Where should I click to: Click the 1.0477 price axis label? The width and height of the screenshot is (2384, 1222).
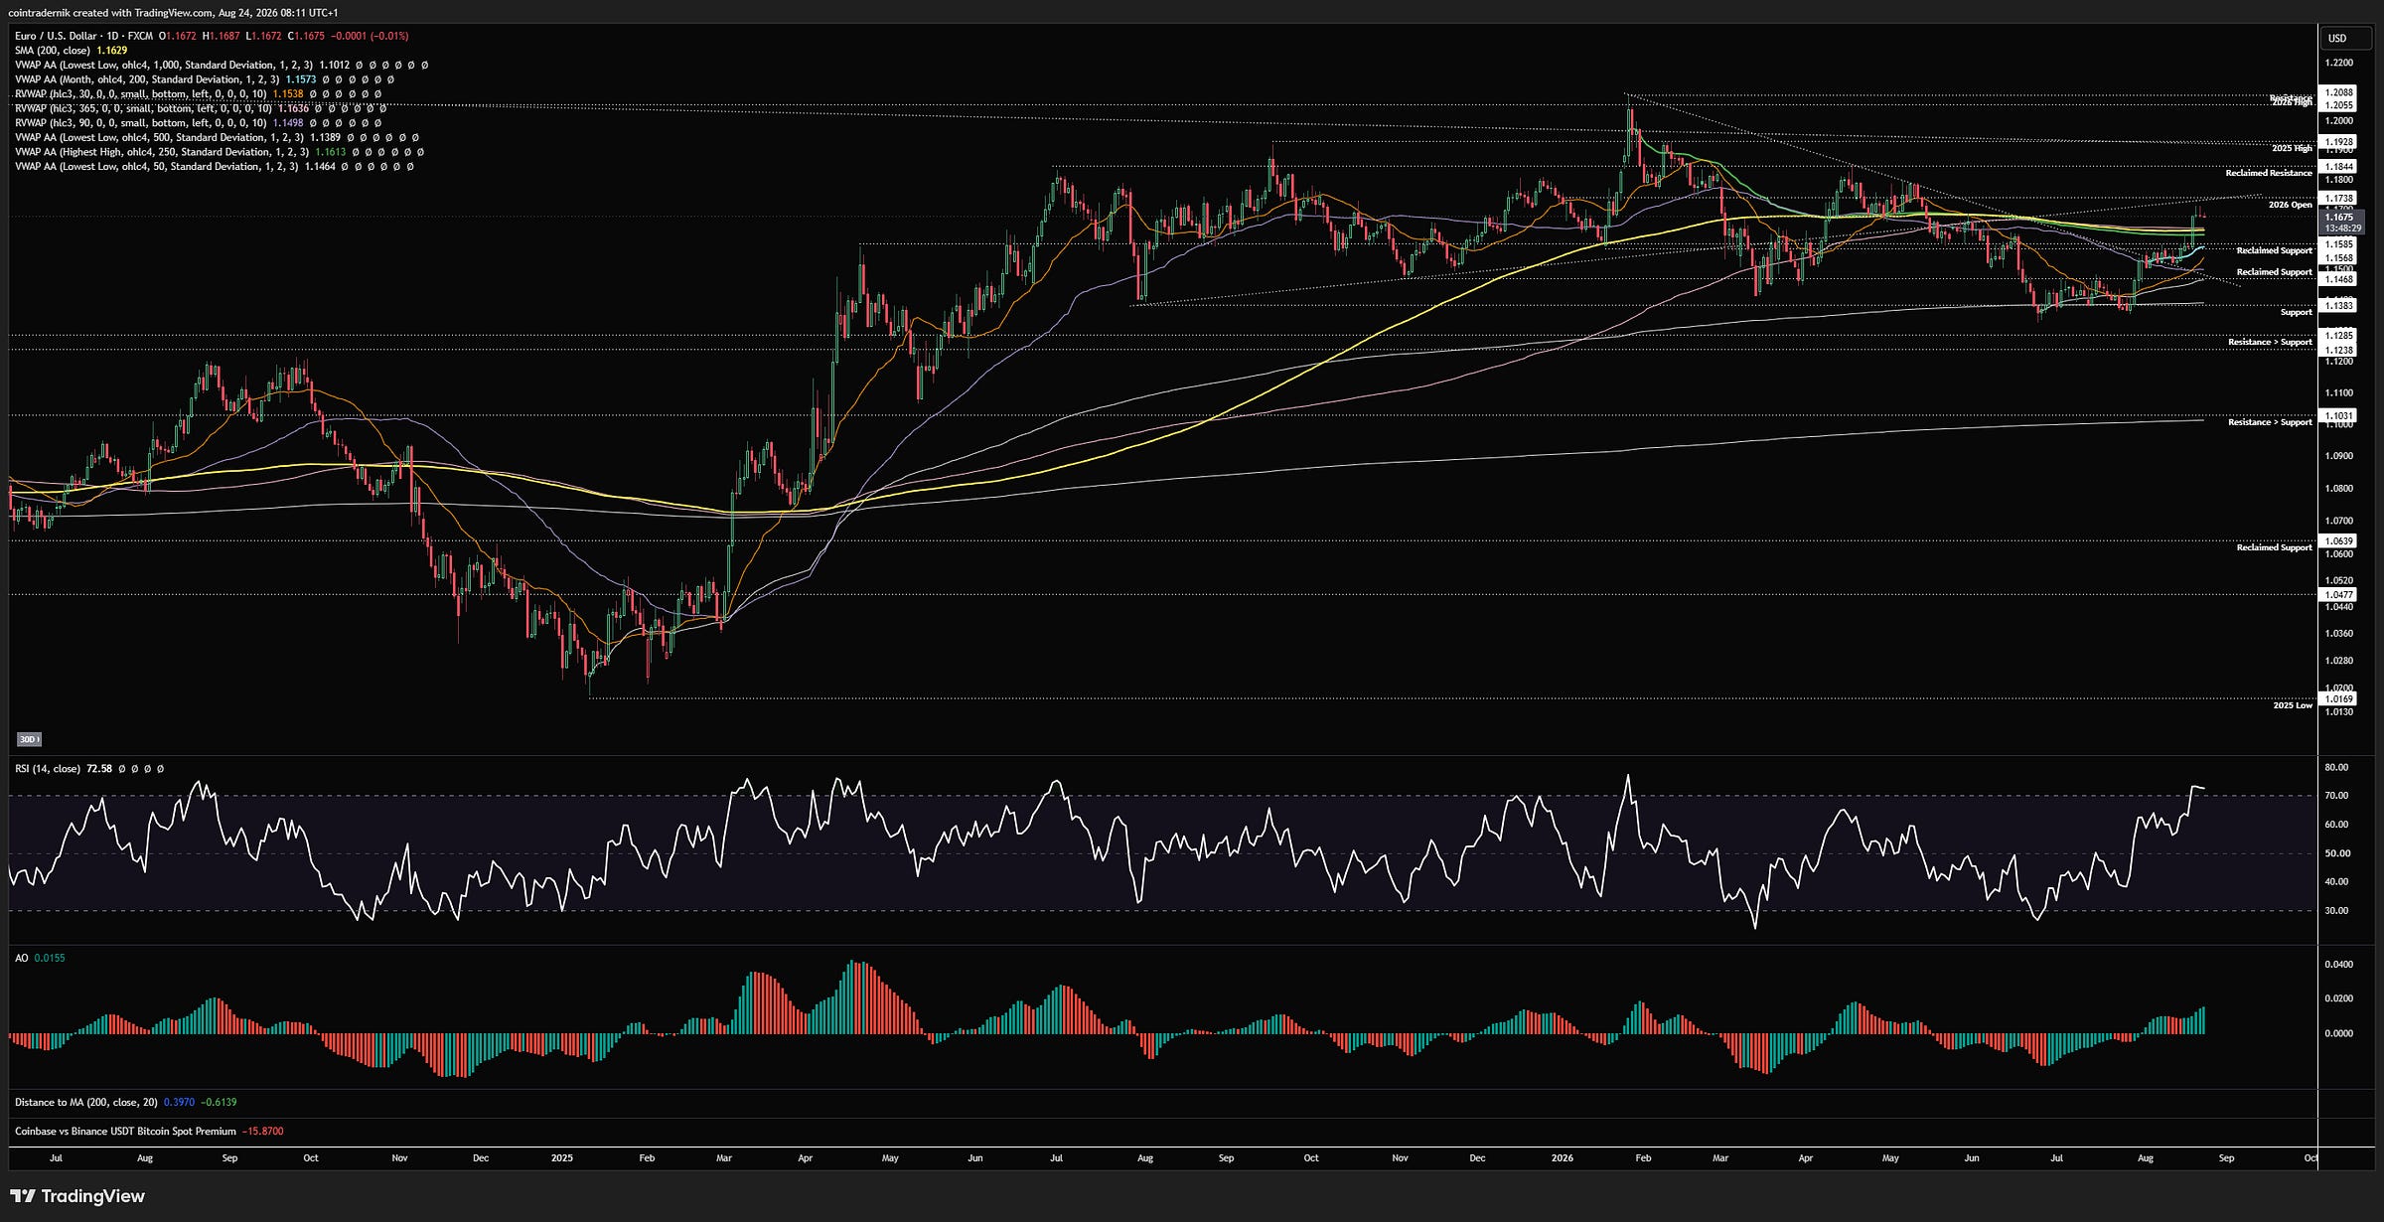2337,595
